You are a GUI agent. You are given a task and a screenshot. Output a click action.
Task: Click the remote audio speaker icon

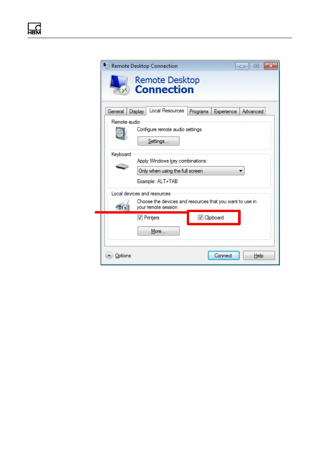(122, 134)
